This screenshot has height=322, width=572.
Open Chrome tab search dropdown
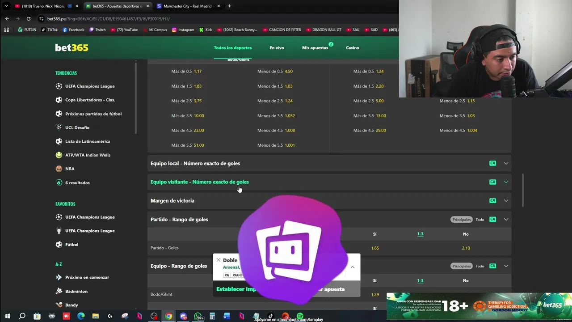(x=6, y=6)
